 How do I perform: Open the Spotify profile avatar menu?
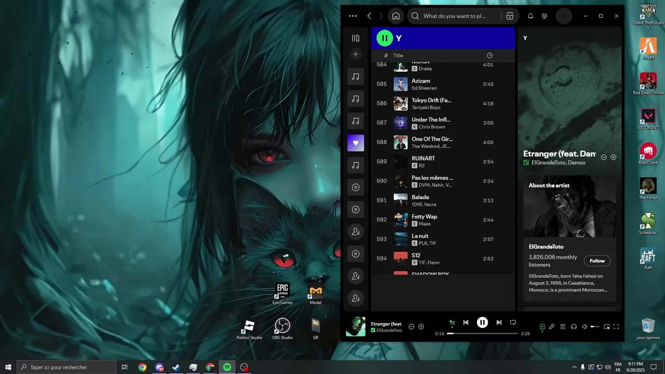point(564,16)
